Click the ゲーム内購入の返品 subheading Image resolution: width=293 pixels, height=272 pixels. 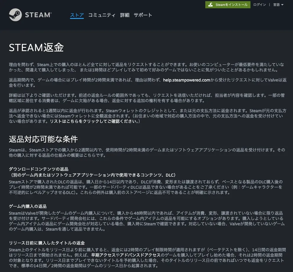pyautogui.click(x=28, y=206)
